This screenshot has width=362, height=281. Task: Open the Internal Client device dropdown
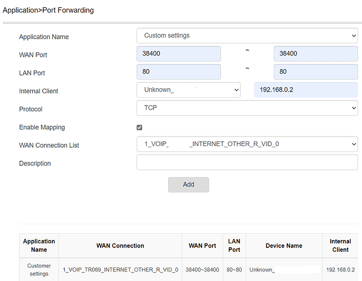click(x=188, y=90)
